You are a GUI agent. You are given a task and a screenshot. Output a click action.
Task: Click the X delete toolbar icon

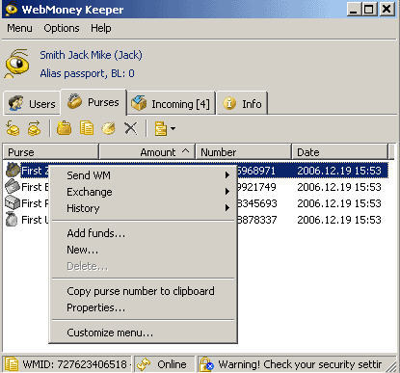(x=131, y=128)
